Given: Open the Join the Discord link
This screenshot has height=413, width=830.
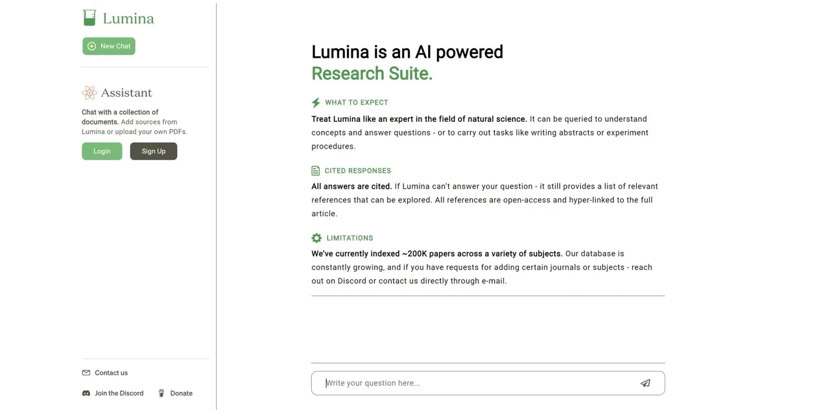Looking at the screenshot, I should [119, 394].
